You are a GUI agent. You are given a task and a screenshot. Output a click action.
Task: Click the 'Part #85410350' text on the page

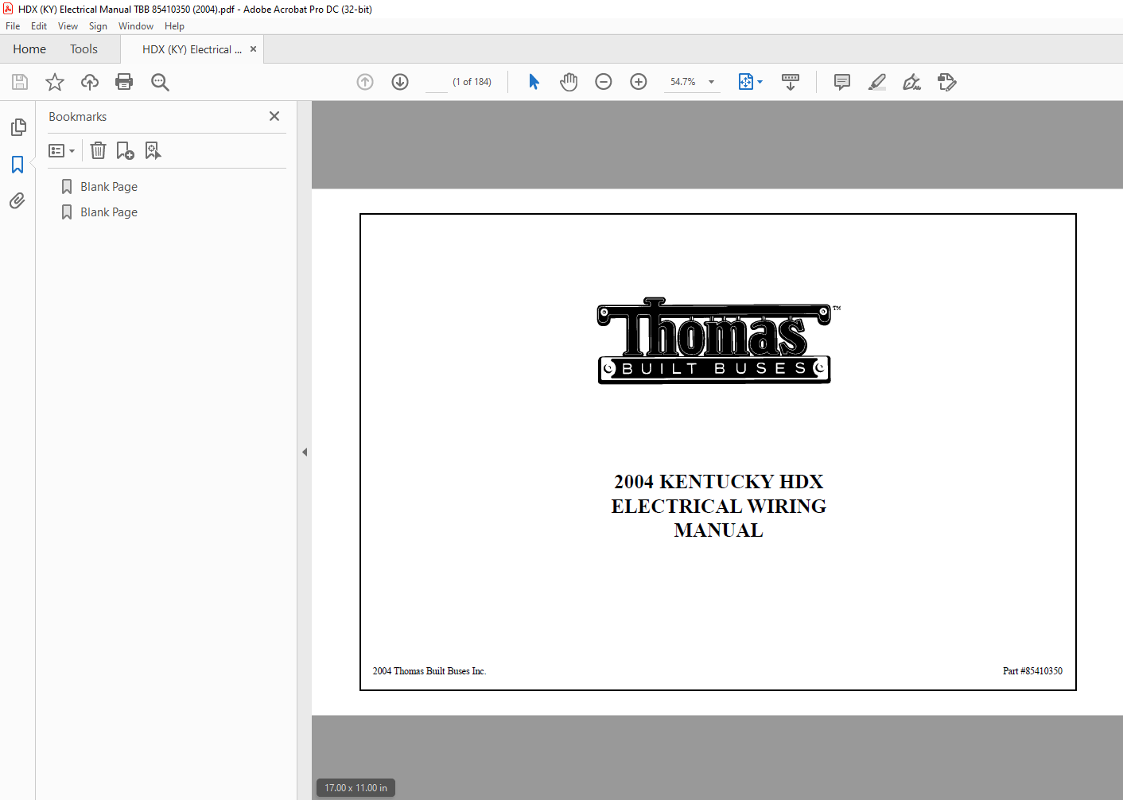(x=1032, y=671)
